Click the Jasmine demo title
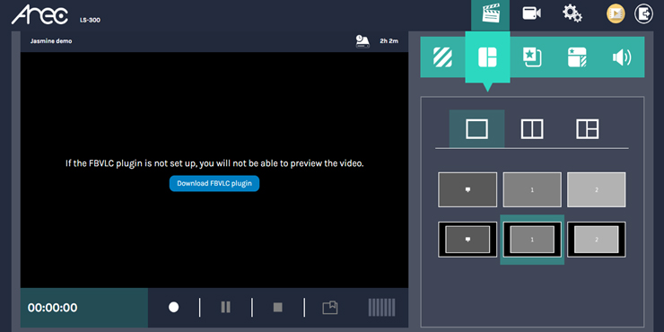Image resolution: width=664 pixels, height=332 pixels. (x=51, y=41)
